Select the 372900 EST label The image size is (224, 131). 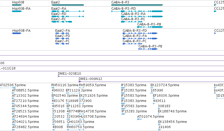pos(85,101)
